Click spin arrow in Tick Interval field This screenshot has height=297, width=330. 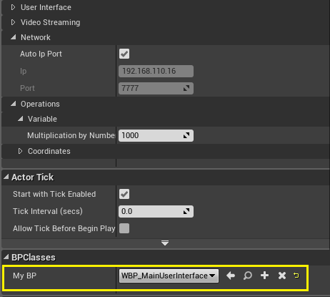[x=186, y=211]
